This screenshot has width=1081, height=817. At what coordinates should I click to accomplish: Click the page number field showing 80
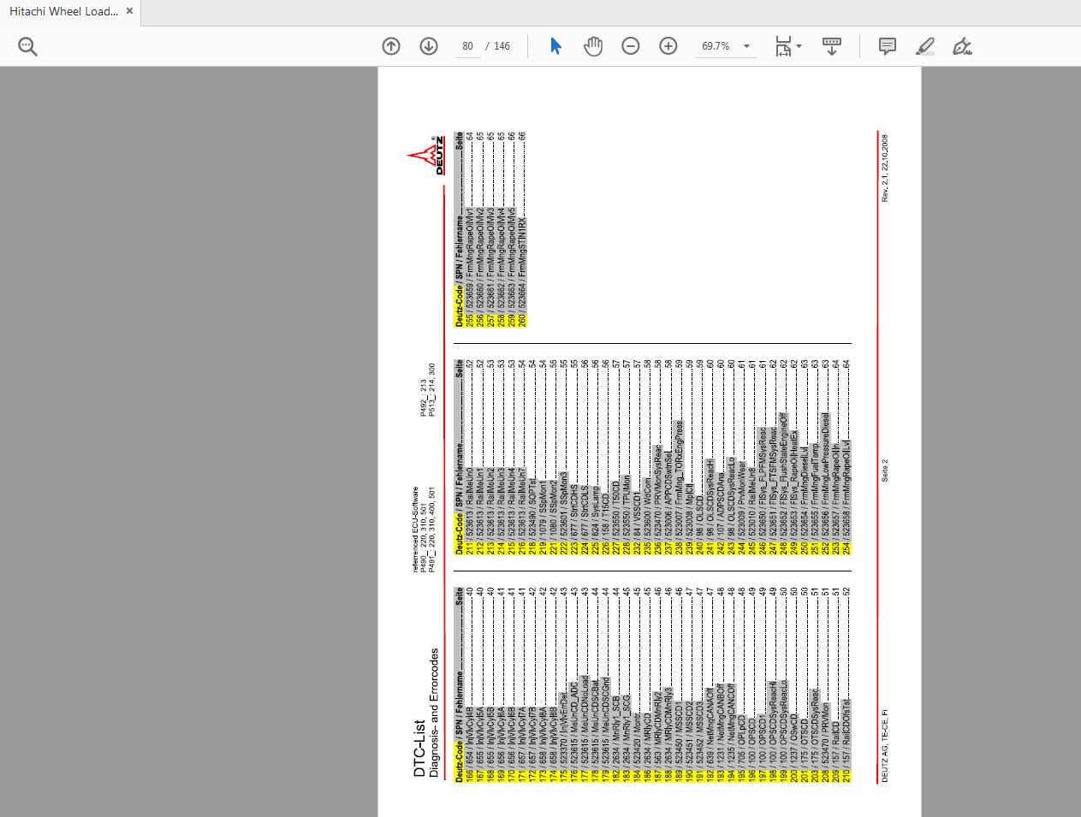pyautogui.click(x=467, y=46)
